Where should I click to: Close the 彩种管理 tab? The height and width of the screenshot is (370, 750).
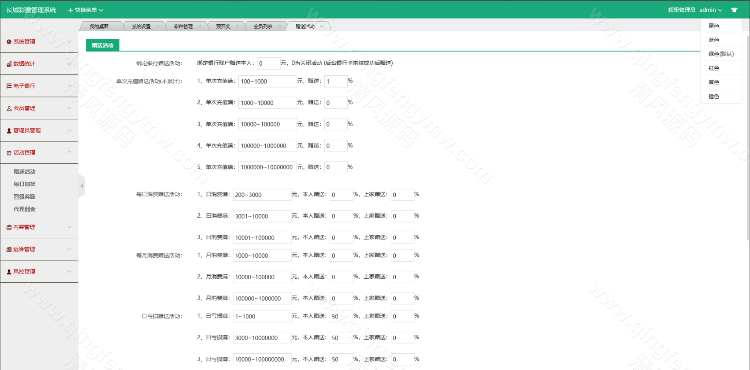click(200, 26)
